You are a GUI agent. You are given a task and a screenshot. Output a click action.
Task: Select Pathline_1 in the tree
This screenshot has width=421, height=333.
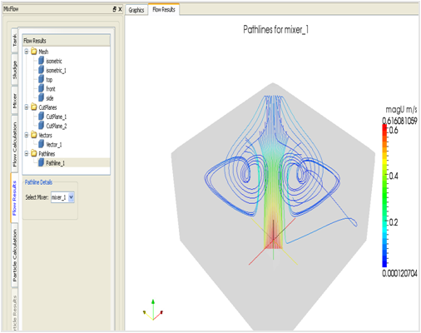tap(55, 163)
